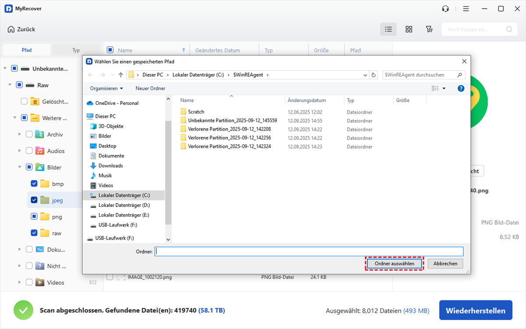Check the Videos checkbox in MyRecover tree
This screenshot has height=329, width=526.
[x=29, y=283]
